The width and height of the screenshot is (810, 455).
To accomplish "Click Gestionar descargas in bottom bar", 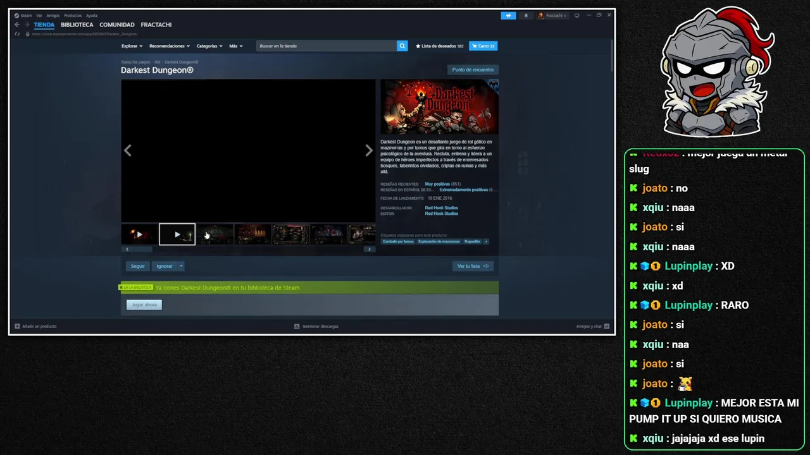I will pyautogui.click(x=320, y=326).
